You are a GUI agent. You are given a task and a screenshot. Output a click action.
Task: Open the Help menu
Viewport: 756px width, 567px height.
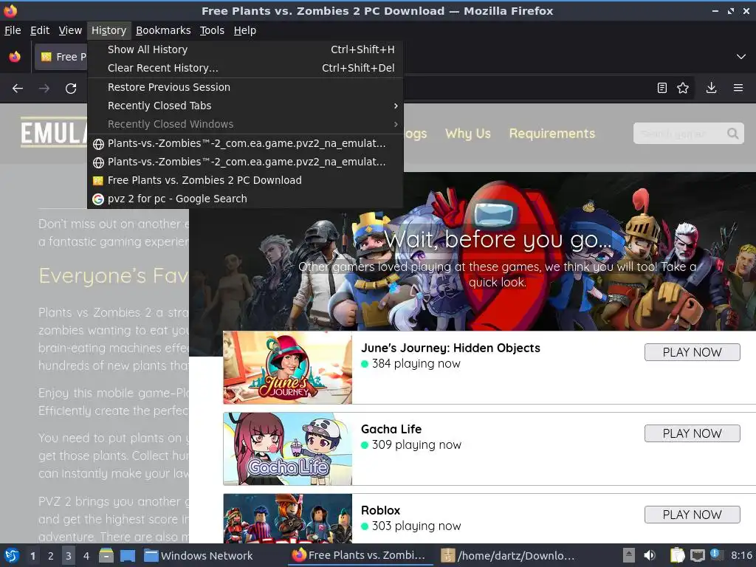(x=245, y=30)
